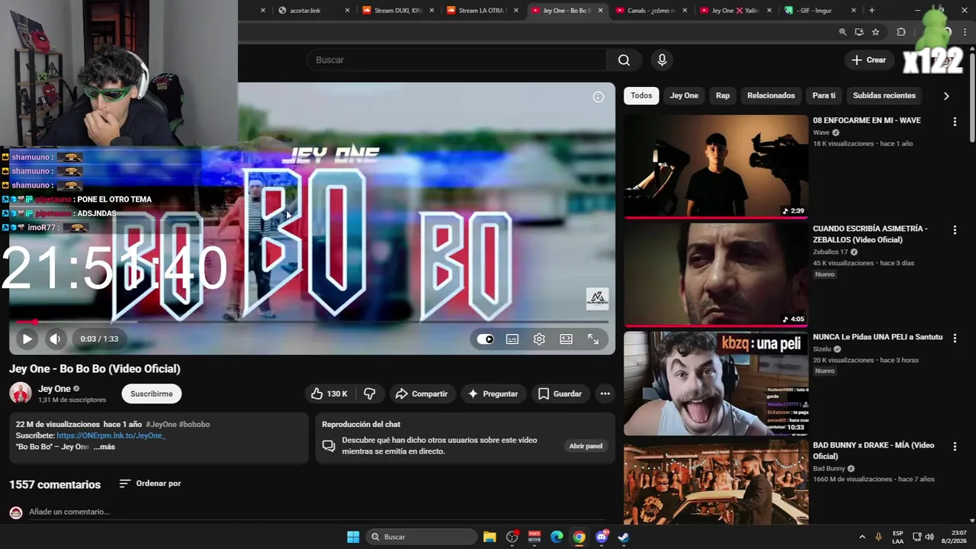
Task: Show more filter chips with right chevron
Action: click(946, 96)
